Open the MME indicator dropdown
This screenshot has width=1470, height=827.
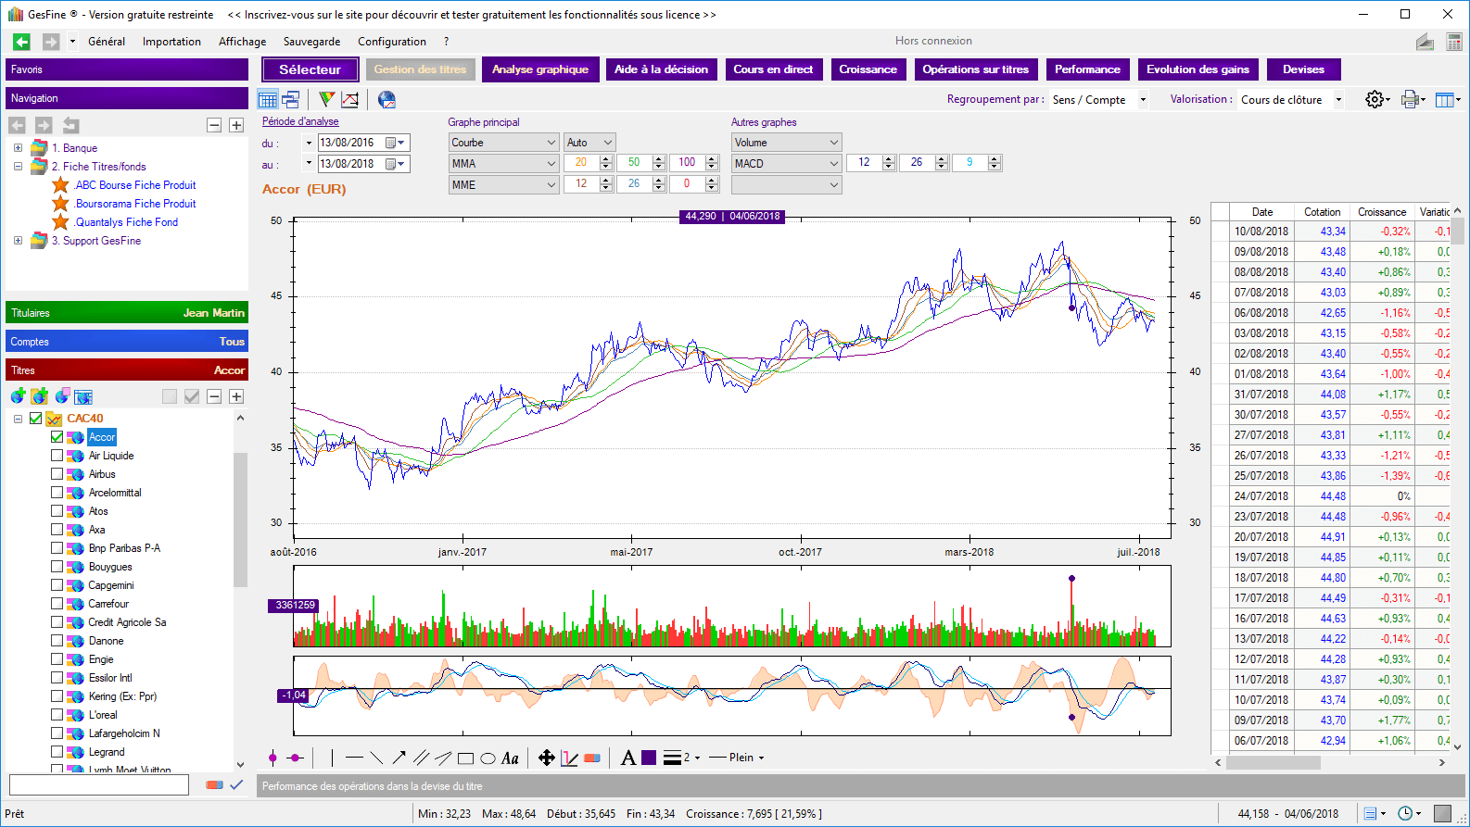click(503, 185)
